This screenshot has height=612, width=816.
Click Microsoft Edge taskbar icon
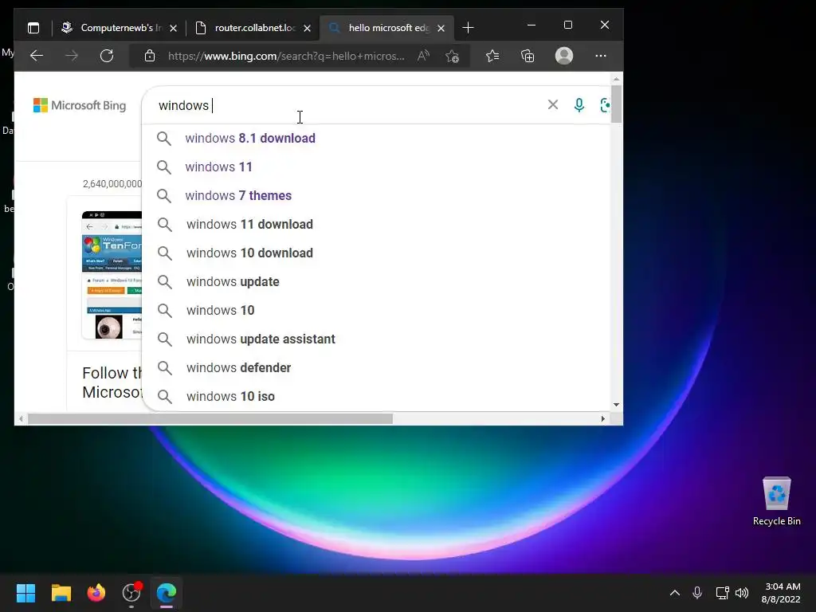point(167,593)
